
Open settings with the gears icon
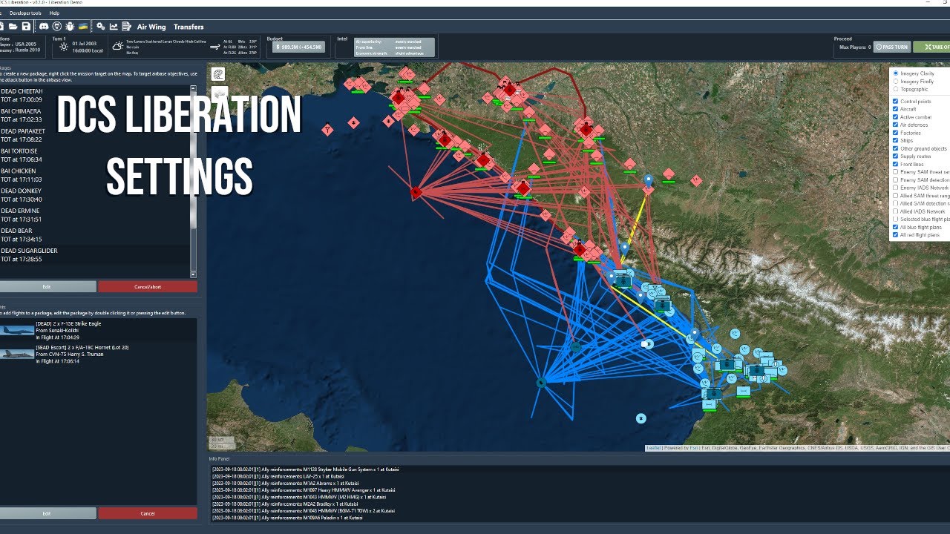(101, 26)
